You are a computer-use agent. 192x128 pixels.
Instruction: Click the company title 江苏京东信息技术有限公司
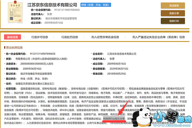(x=52, y=5)
